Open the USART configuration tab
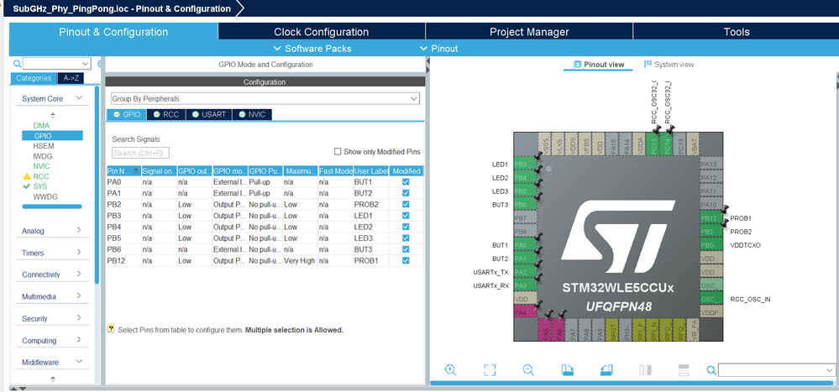Screen dimensions: 839x392 (x=208, y=114)
